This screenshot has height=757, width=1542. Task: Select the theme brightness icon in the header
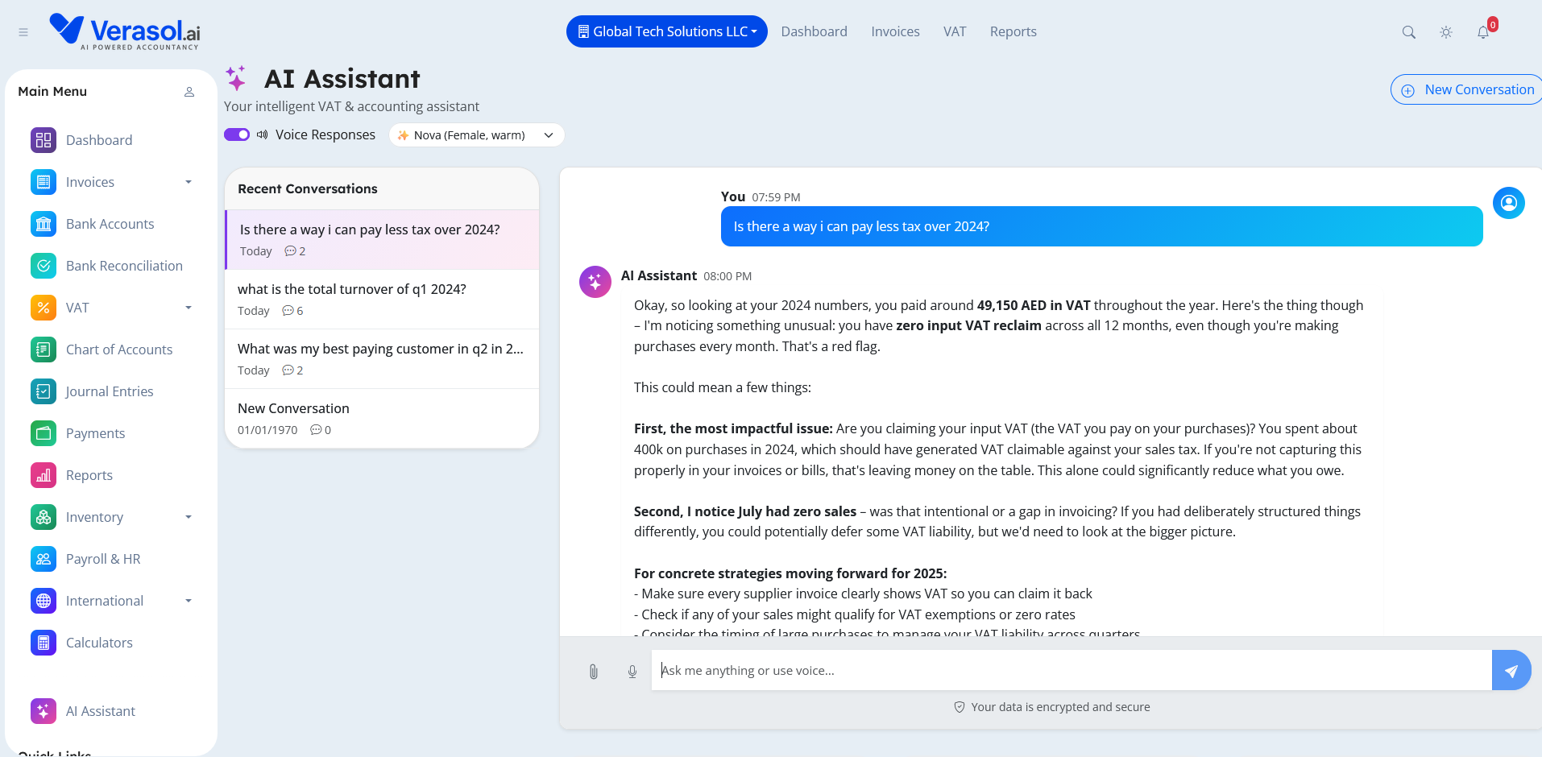pyautogui.click(x=1445, y=32)
